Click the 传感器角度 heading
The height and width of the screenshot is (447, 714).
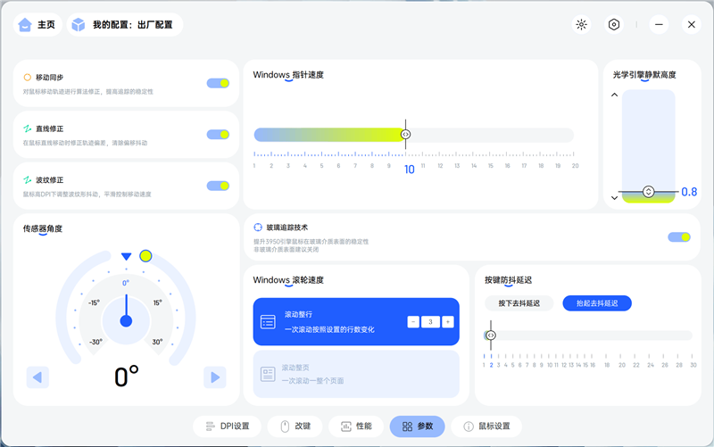point(43,228)
